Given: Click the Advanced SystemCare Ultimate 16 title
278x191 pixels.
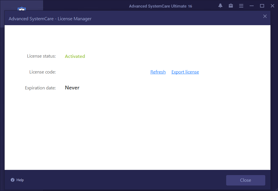Looking at the screenshot, I should point(160,6).
